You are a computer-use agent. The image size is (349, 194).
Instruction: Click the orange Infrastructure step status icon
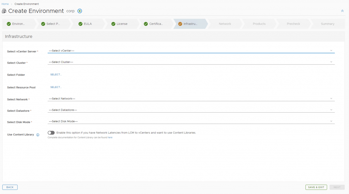[x=180, y=24]
